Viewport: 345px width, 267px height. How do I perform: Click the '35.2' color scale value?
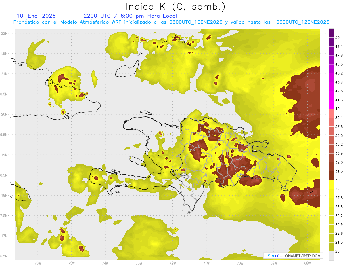pos(339,144)
